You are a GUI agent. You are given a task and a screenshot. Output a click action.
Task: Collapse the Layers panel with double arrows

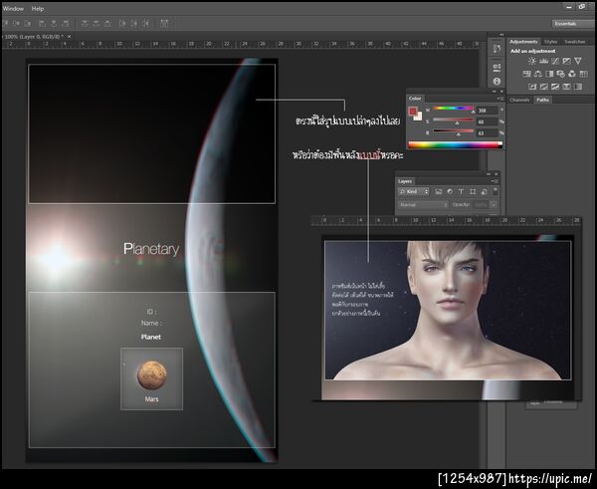click(x=489, y=174)
